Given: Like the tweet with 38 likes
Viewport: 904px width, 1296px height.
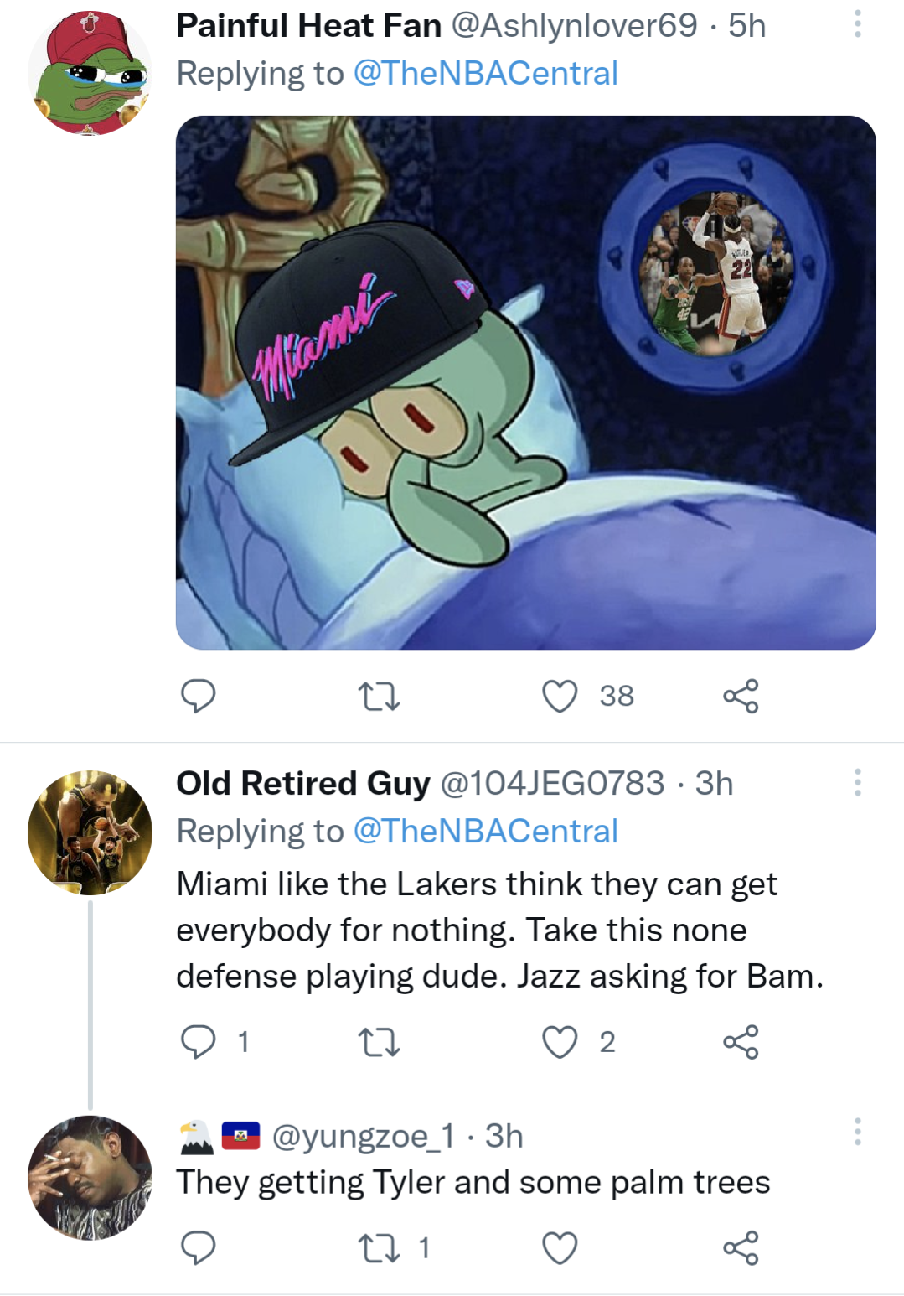Looking at the screenshot, I should [560, 696].
